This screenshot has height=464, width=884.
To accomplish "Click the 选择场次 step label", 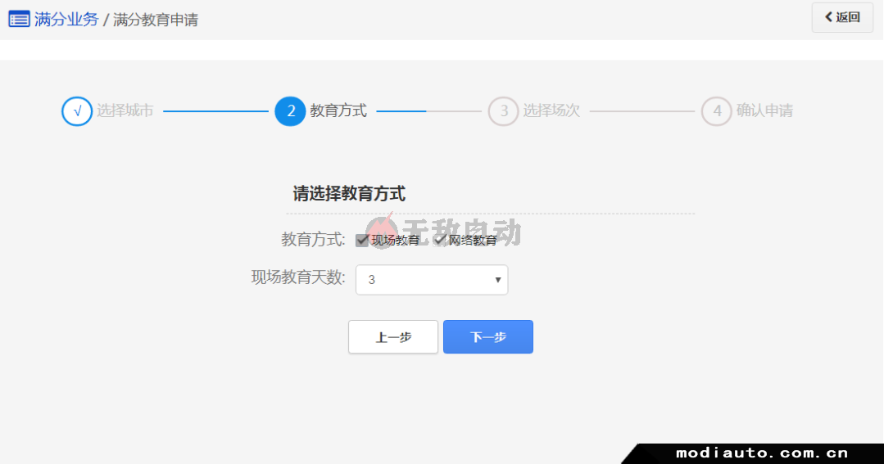I will (551, 110).
